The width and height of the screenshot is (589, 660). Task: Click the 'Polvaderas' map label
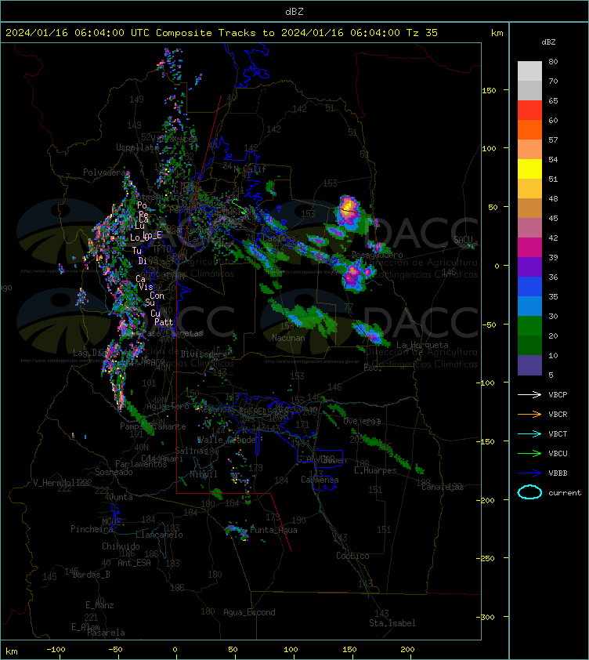coord(106,172)
